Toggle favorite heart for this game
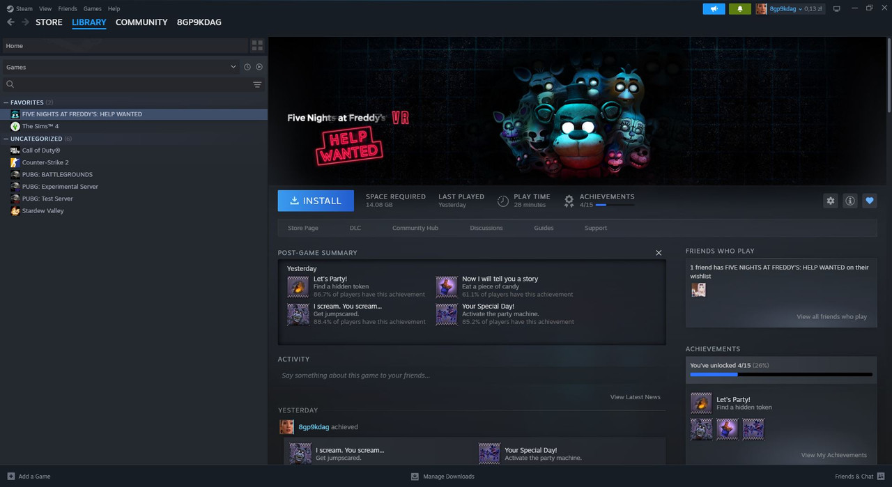This screenshot has width=892, height=487. click(870, 201)
